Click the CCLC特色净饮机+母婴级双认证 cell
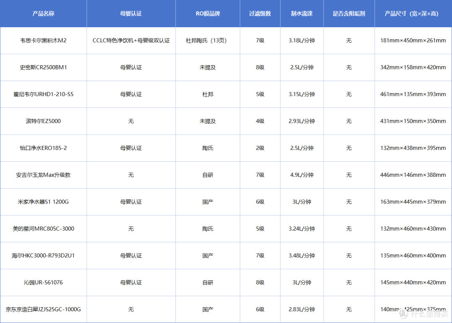The width and height of the screenshot is (452, 323). tap(131, 41)
